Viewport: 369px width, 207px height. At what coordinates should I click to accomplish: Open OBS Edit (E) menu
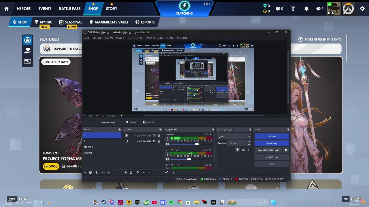click(x=97, y=38)
